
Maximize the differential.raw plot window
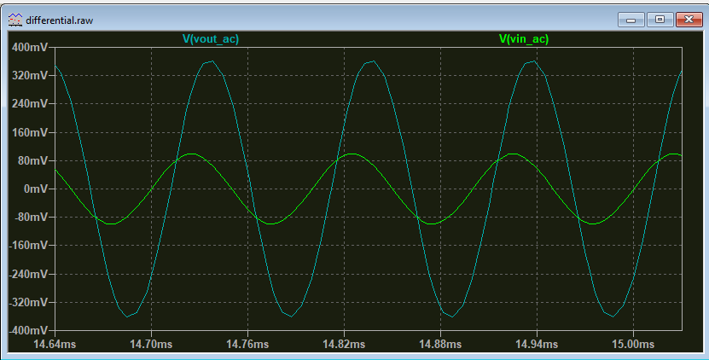click(659, 18)
